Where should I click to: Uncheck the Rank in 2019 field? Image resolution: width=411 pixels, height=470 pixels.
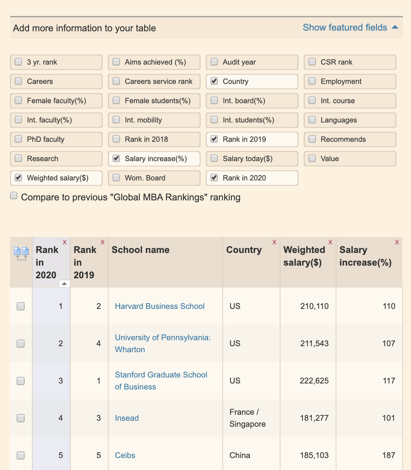pyautogui.click(x=214, y=139)
